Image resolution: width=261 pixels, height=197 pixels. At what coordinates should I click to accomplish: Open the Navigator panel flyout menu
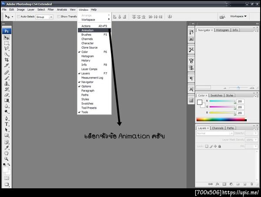[x=256, y=31]
